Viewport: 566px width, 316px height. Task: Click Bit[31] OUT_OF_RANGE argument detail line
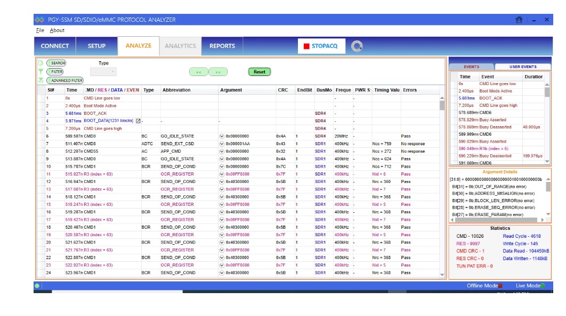click(489, 187)
